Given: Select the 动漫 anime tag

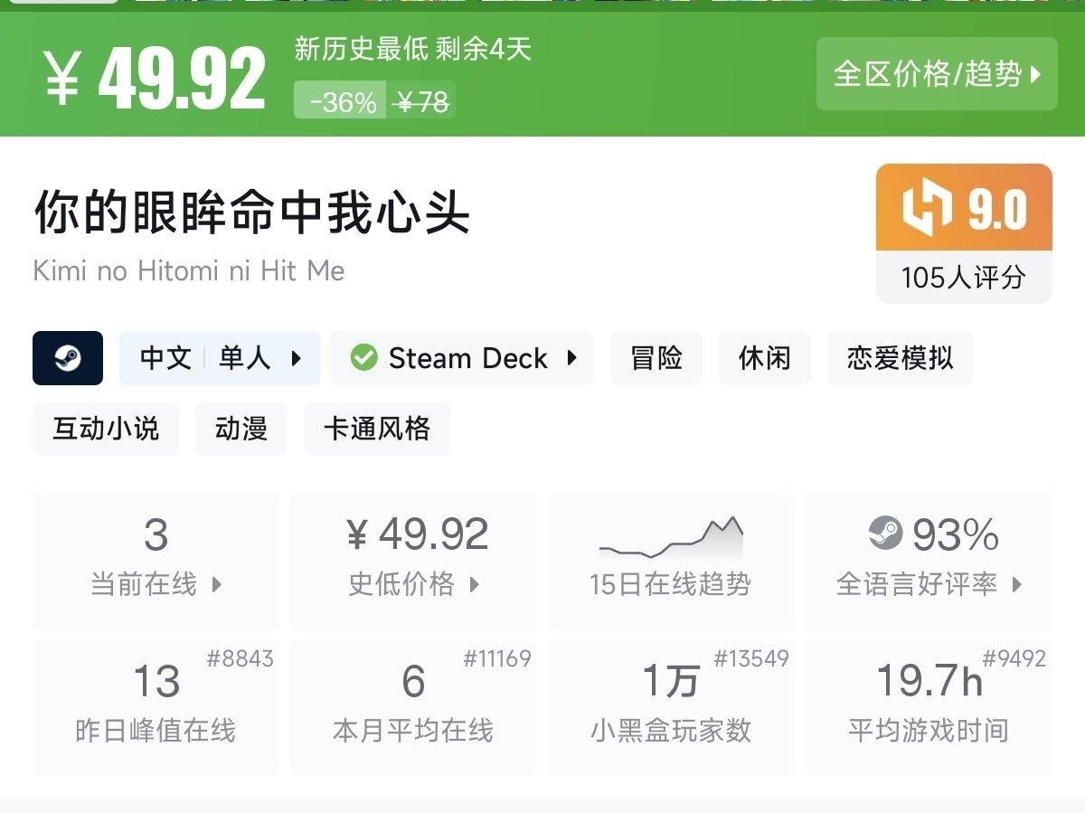Looking at the screenshot, I should (241, 429).
